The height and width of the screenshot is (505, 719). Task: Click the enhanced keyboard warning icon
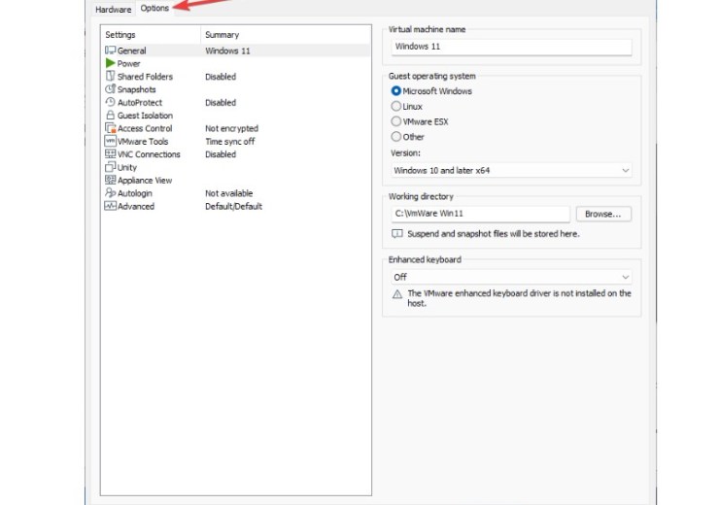click(397, 294)
